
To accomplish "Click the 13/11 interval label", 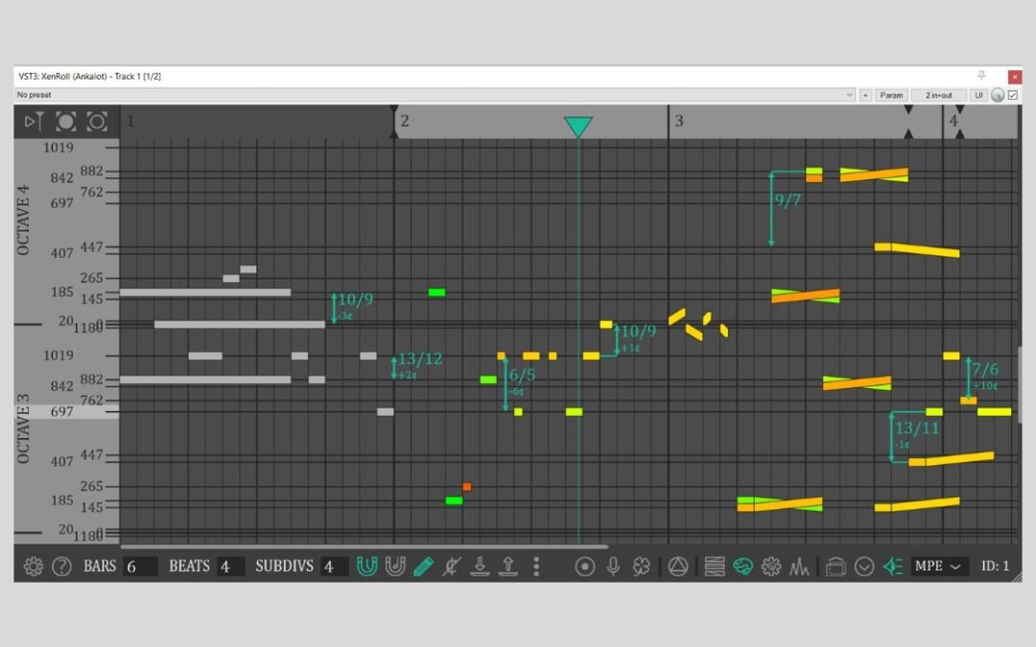I will (x=916, y=427).
